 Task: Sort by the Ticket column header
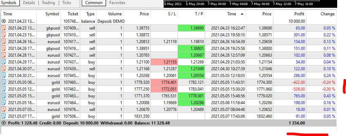coord(73,14)
